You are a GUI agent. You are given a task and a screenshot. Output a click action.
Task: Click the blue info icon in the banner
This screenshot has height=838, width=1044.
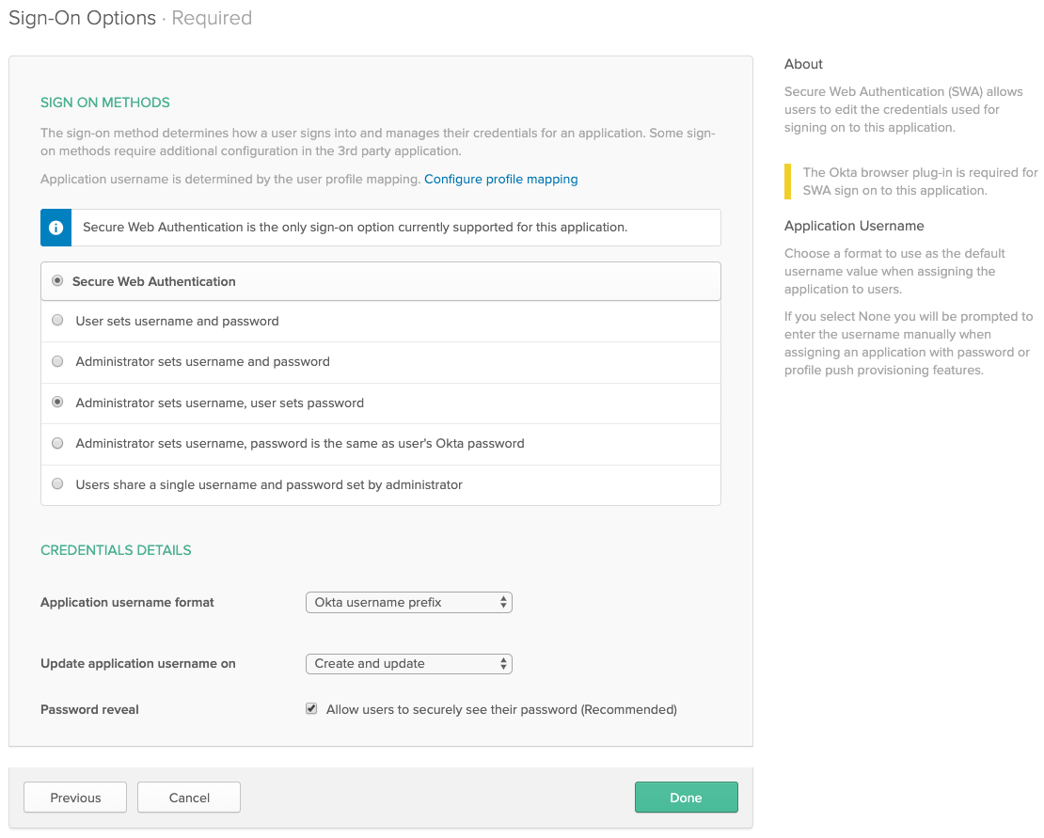(x=56, y=228)
